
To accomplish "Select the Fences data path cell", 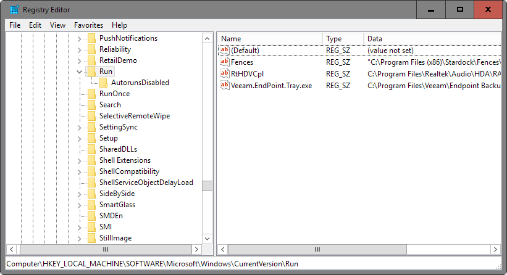I will 434,62.
